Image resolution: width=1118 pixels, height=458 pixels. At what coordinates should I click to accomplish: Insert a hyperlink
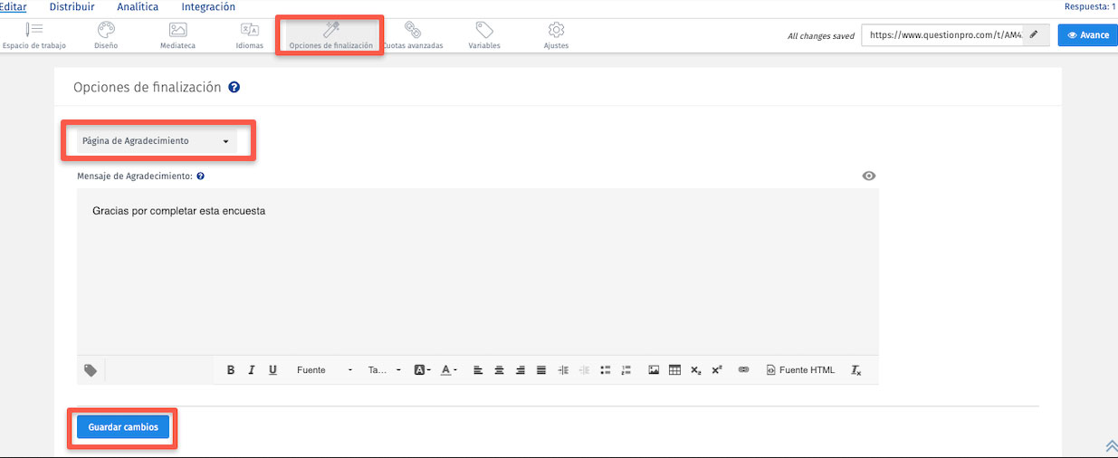click(744, 370)
